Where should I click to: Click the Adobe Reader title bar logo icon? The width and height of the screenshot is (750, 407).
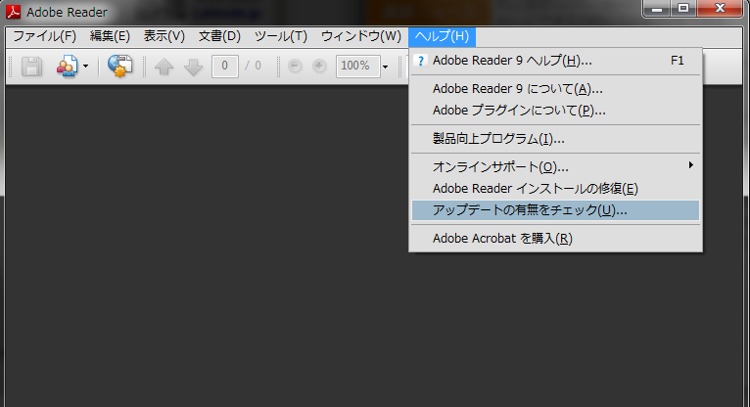(13, 12)
